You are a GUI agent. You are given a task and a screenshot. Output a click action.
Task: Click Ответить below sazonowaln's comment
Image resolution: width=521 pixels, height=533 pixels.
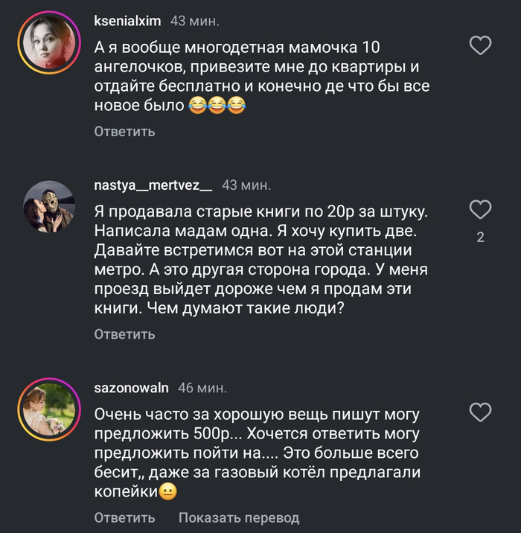124,517
